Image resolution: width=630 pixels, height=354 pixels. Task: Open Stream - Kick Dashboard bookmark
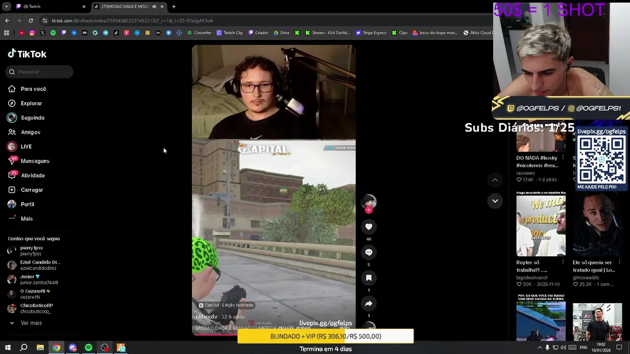click(x=327, y=33)
